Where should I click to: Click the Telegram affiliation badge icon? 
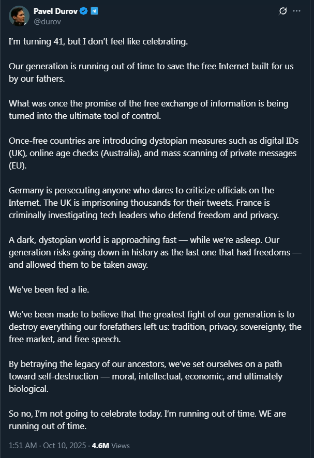point(94,11)
